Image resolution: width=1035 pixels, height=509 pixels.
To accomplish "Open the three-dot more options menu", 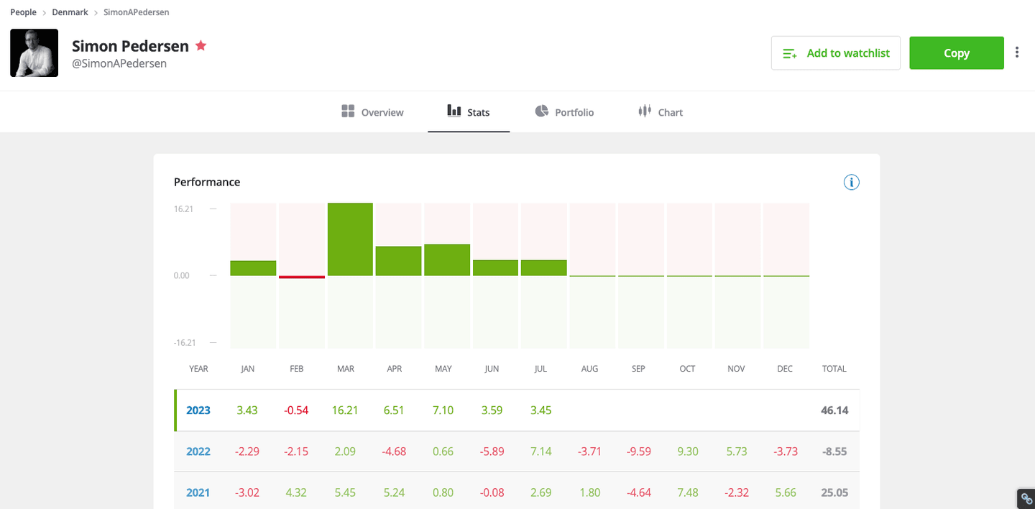I will point(1016,52).
